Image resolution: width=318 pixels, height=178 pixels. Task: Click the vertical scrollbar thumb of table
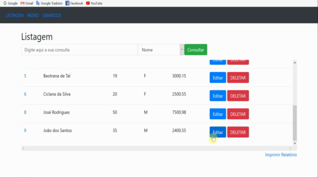coord(295,123)
